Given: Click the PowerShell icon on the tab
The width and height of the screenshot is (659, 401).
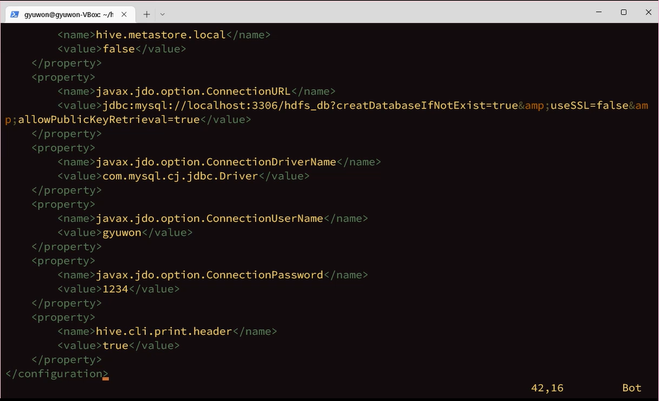Looking at the screenshot, I should coord(15,14).
